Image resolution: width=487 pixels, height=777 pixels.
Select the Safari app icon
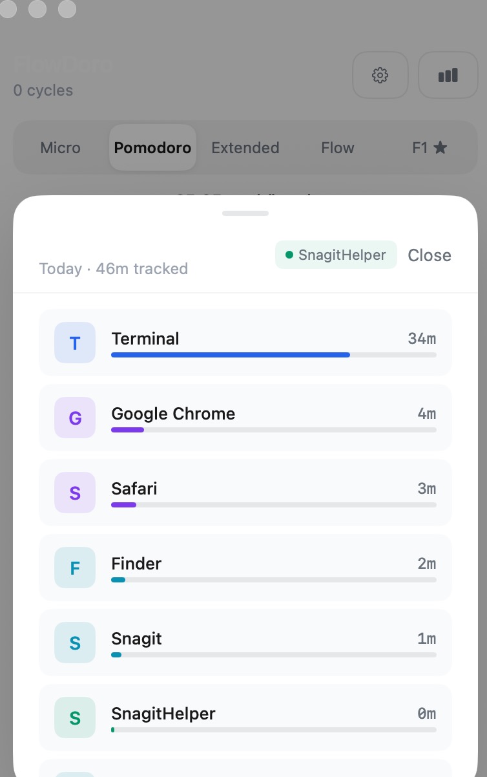75,493
